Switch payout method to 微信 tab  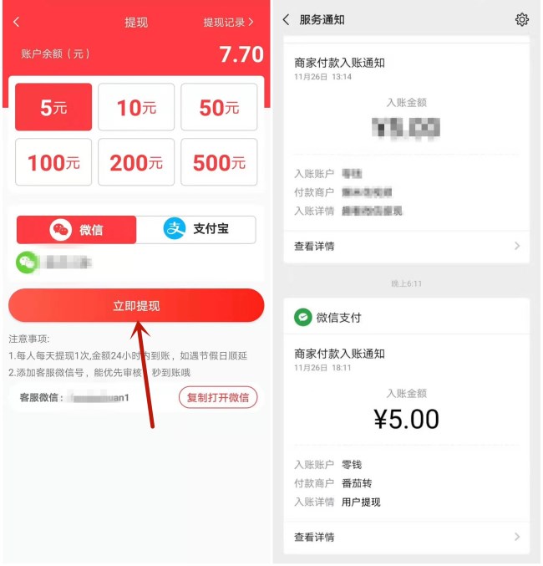[77, 230]
